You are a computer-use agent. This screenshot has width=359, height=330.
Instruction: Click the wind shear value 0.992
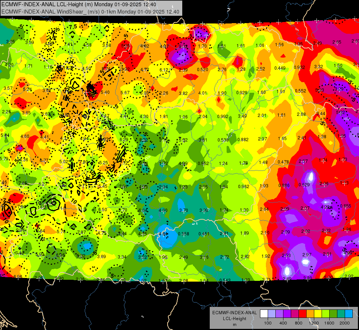click(x=223, y=116)
